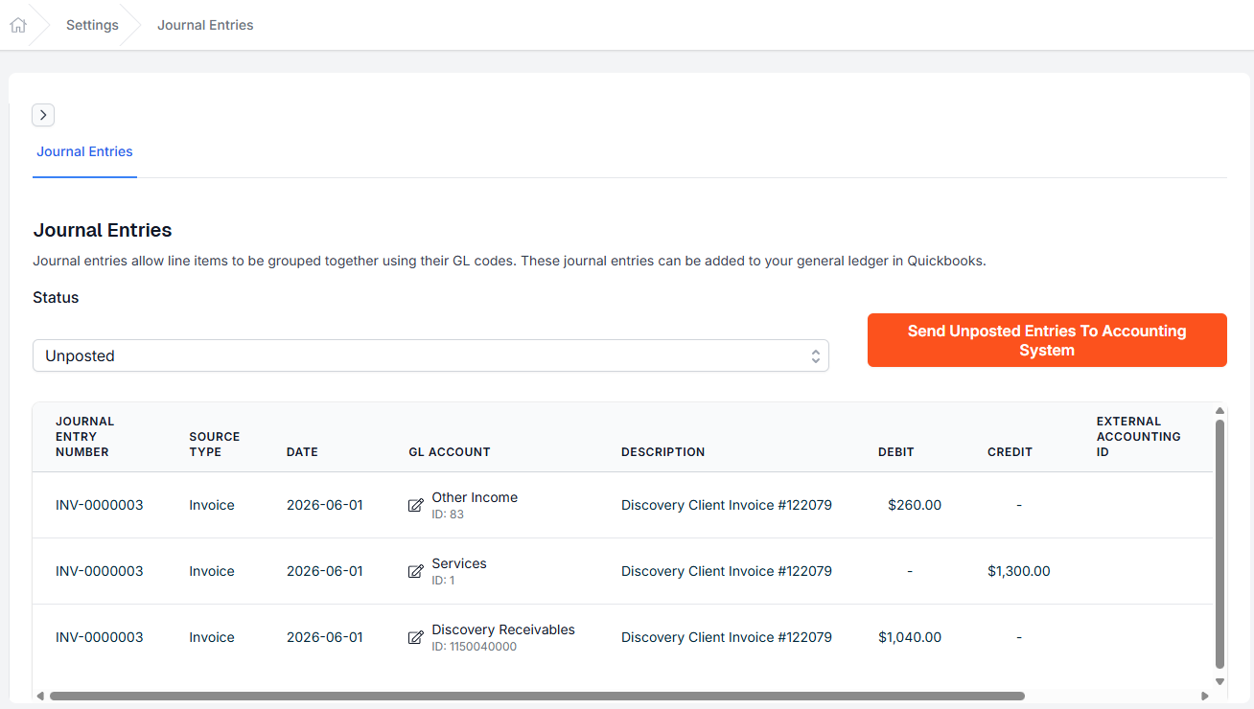This screenshot has height=709, width=1254.
Task: Select the $260.00 debit cell
Action: 915,505
